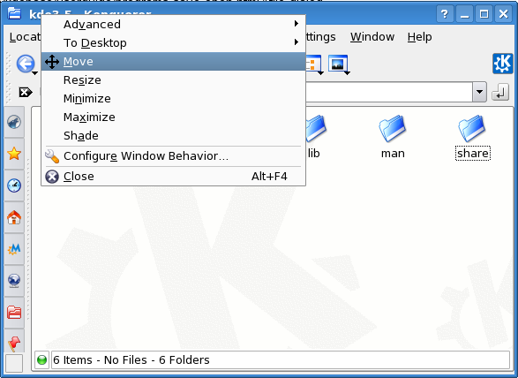Click the KDE gear logo animation icon
The width and height of the screenshot is (518, 378).
pyautogui.click(x=503, y=64)
